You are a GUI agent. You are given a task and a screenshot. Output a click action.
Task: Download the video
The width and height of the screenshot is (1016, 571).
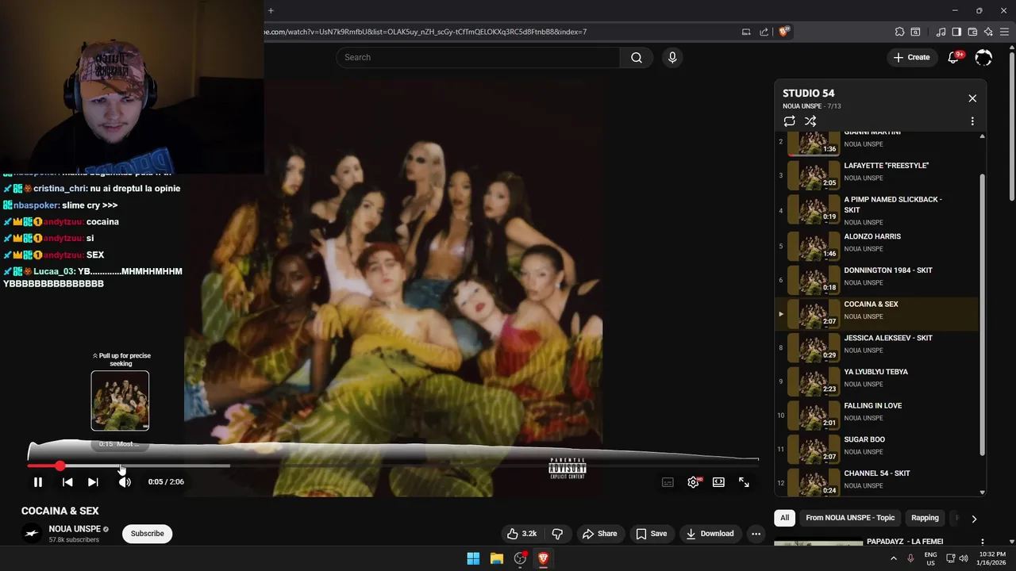point(710,534)
